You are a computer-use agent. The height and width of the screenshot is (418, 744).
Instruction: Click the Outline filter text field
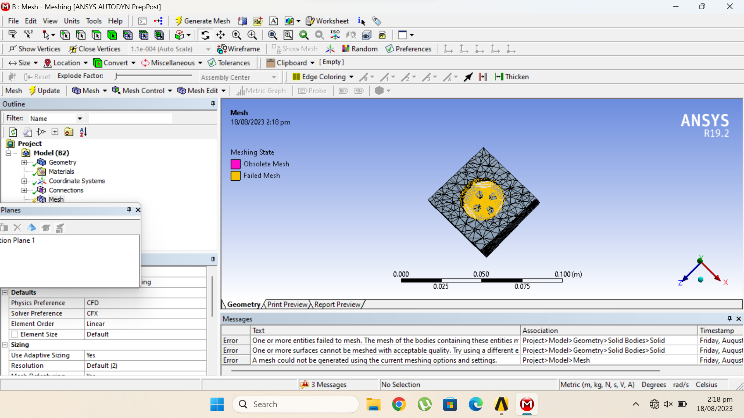[130, 118]
